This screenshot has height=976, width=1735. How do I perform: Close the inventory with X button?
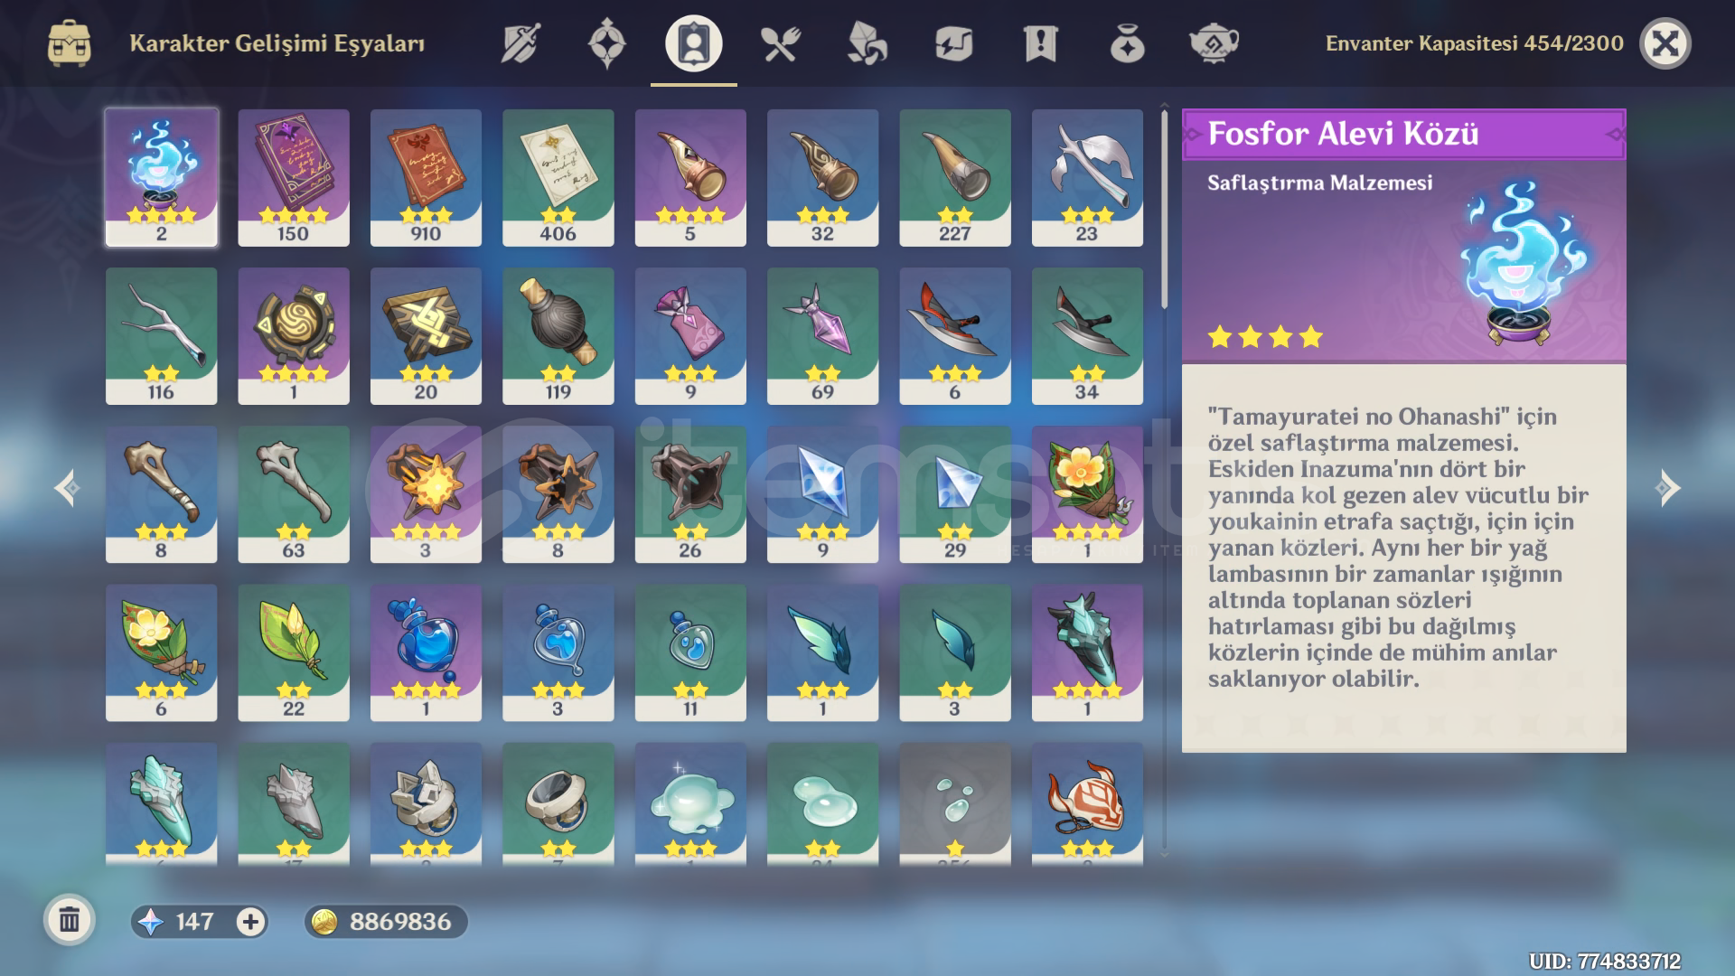coord(1665,43)
